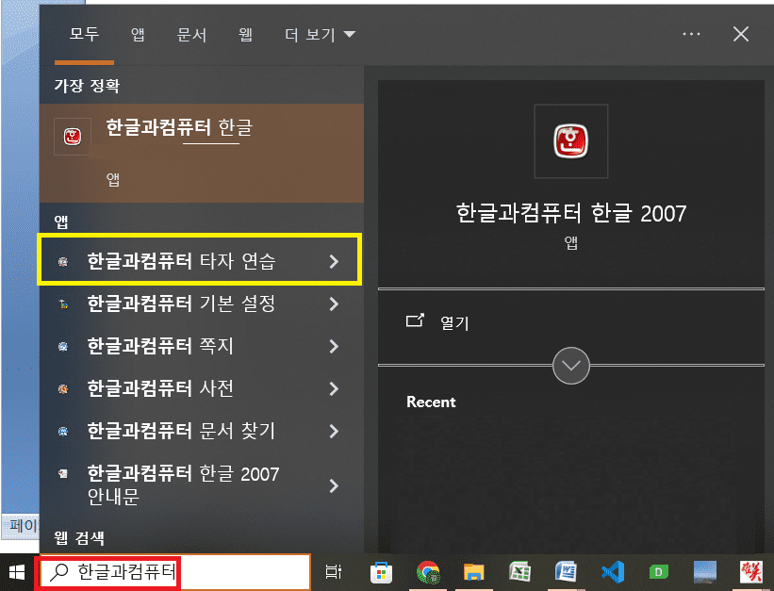Switch to the 문서 tab

coord(191,35)
